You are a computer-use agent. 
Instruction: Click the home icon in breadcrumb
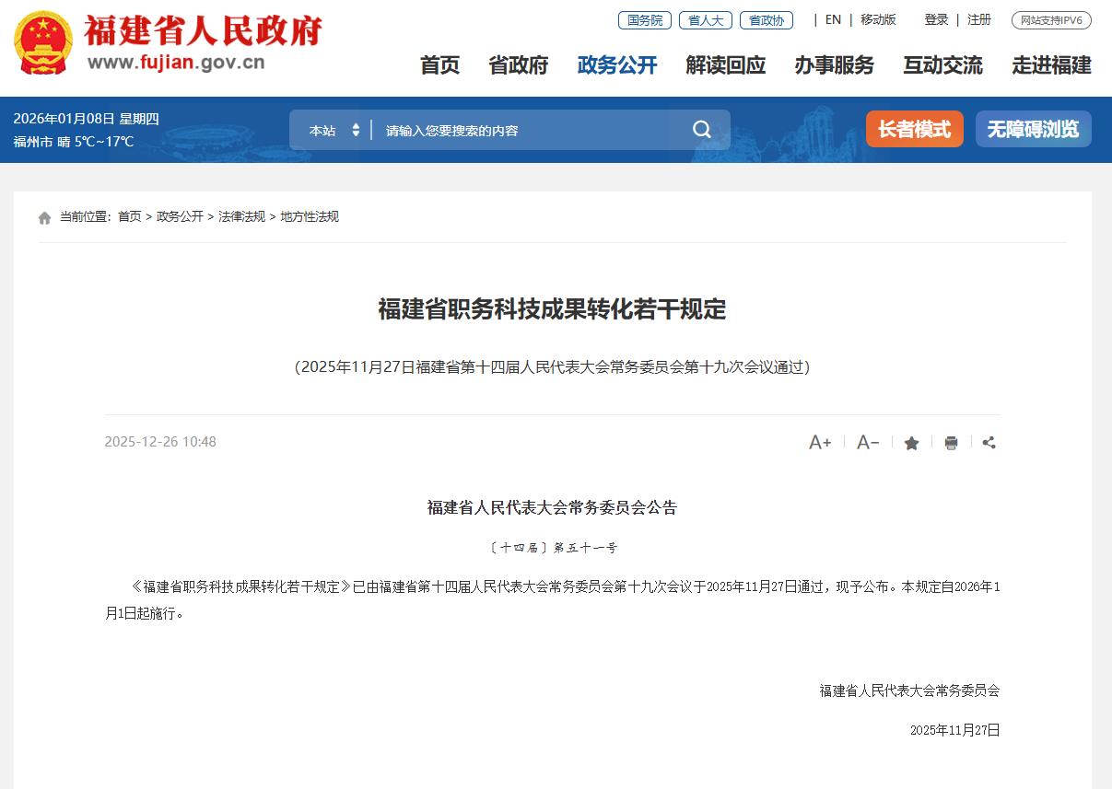coord(45,217)
